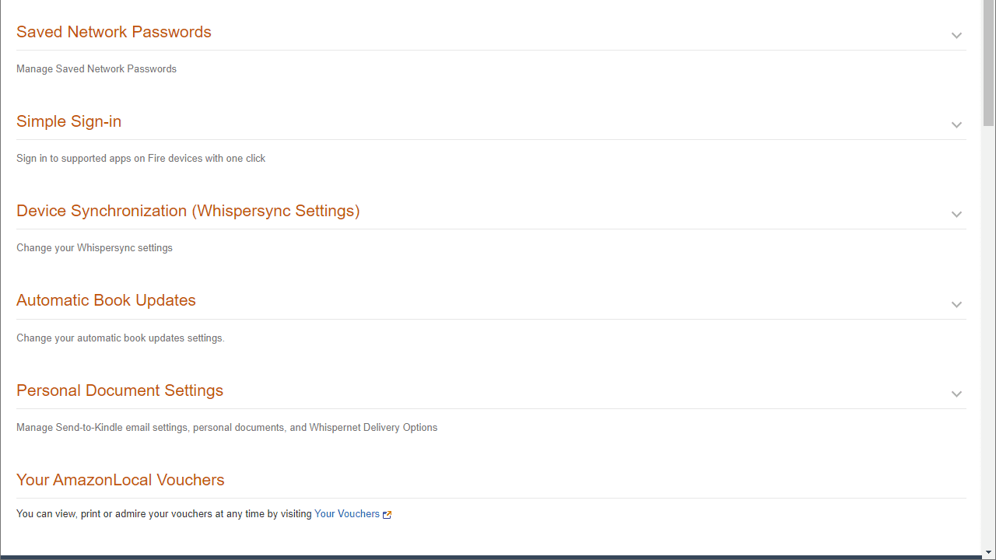
Task: Click the 'Manage Saved Network Passwords' description
Action: (x=96, y=69)
